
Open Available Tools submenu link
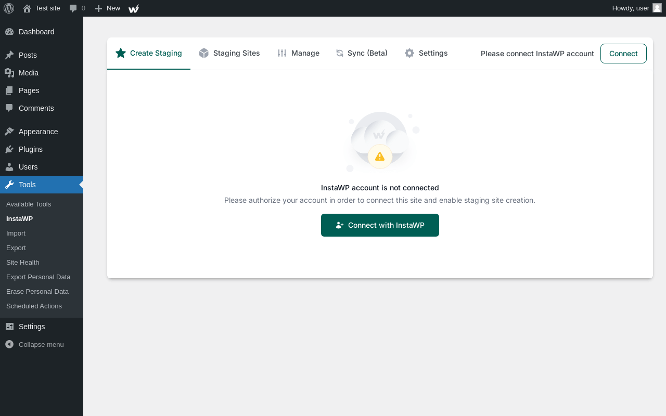[29, 204]
